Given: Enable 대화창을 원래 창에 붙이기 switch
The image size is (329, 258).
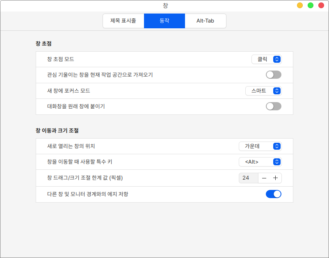Looking at the screenshot, I should 274,106.
